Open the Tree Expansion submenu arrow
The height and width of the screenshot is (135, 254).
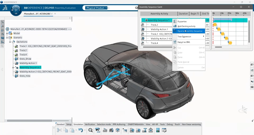(203, 36)
